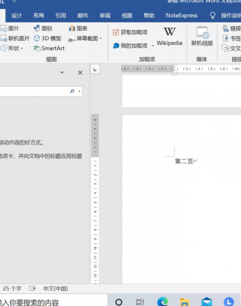Click the quick access toolbar customize arrow
The image size is (241, 306).
14,1
